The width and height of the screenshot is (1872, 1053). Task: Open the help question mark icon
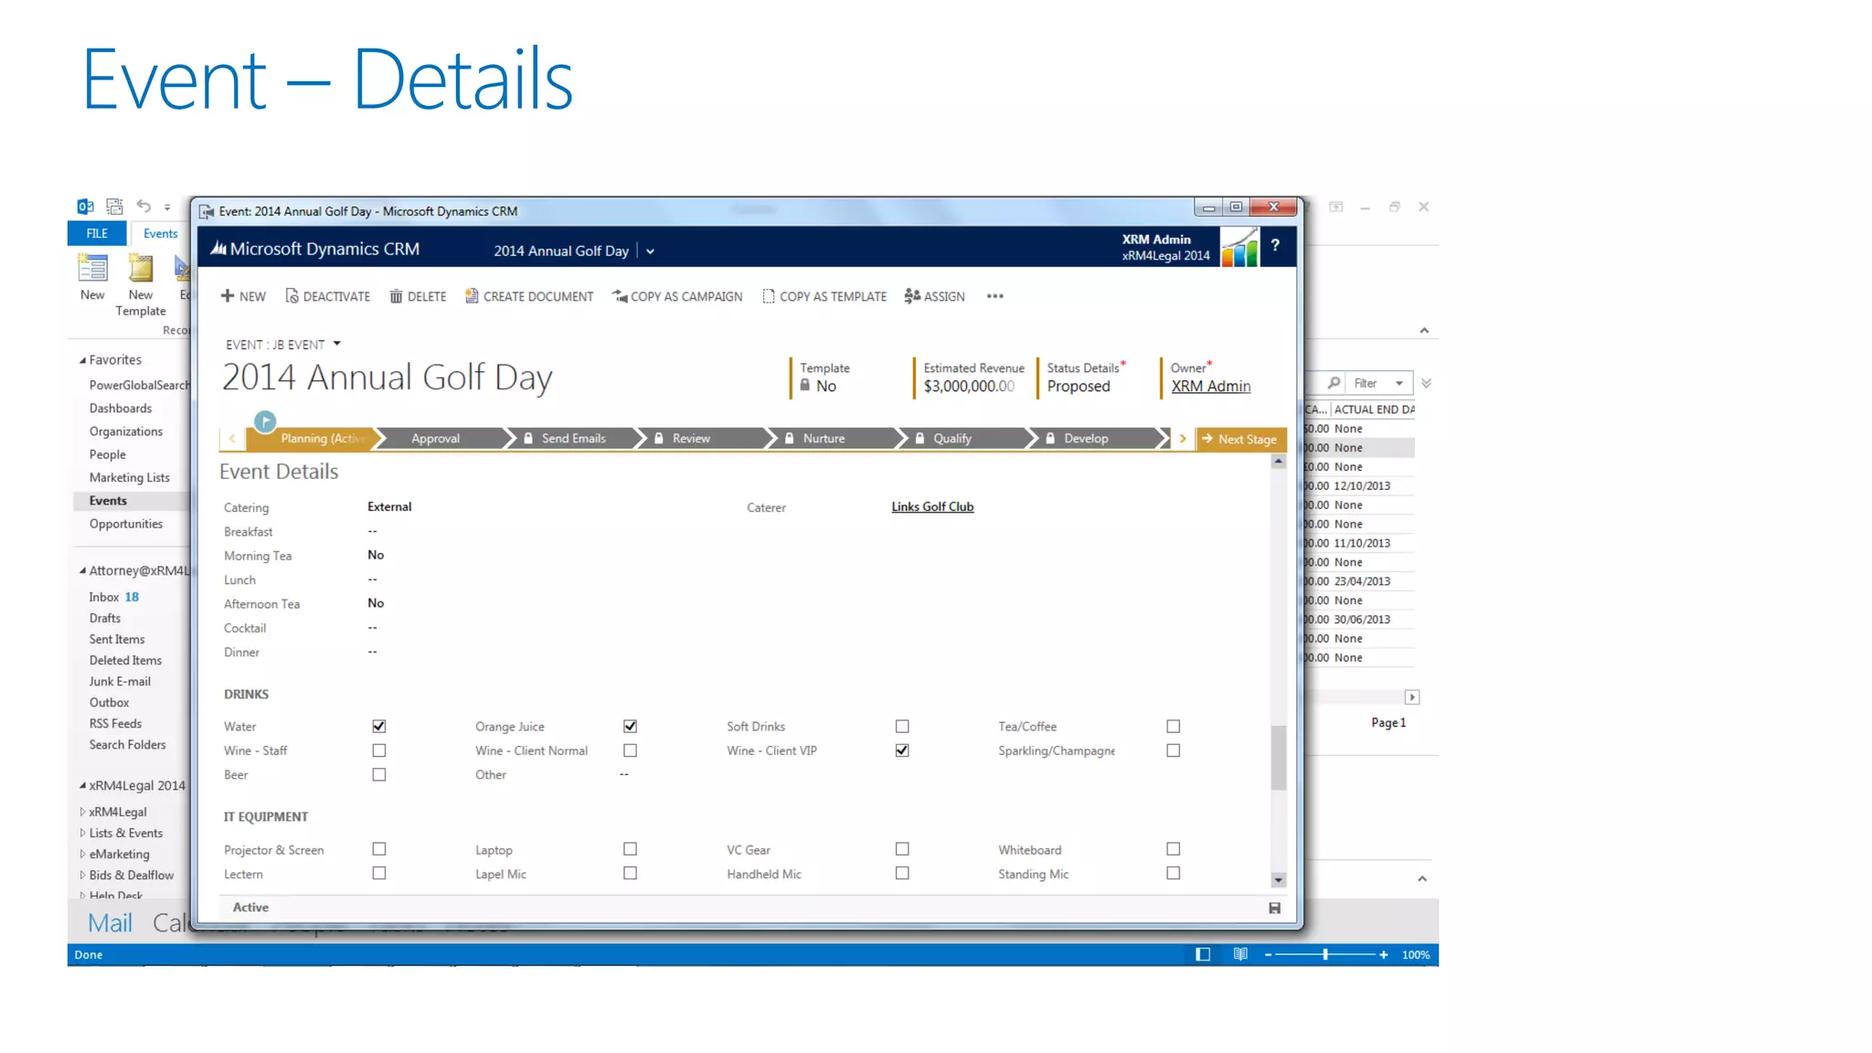1275,245
